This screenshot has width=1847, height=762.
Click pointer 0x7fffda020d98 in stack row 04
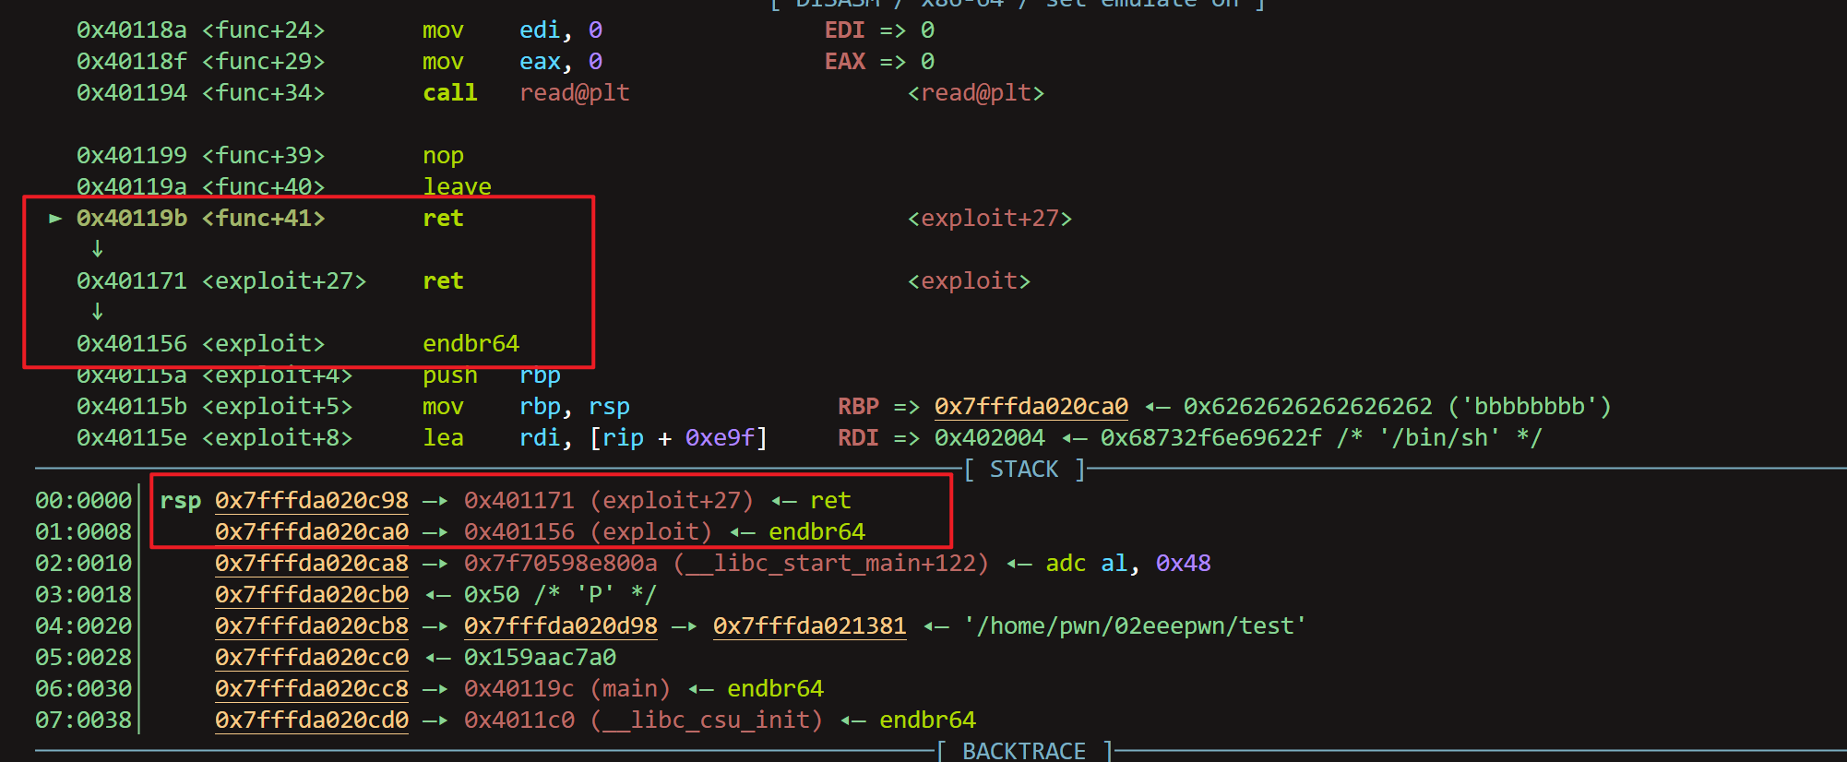pyautogui.click(x=561, y=626)
